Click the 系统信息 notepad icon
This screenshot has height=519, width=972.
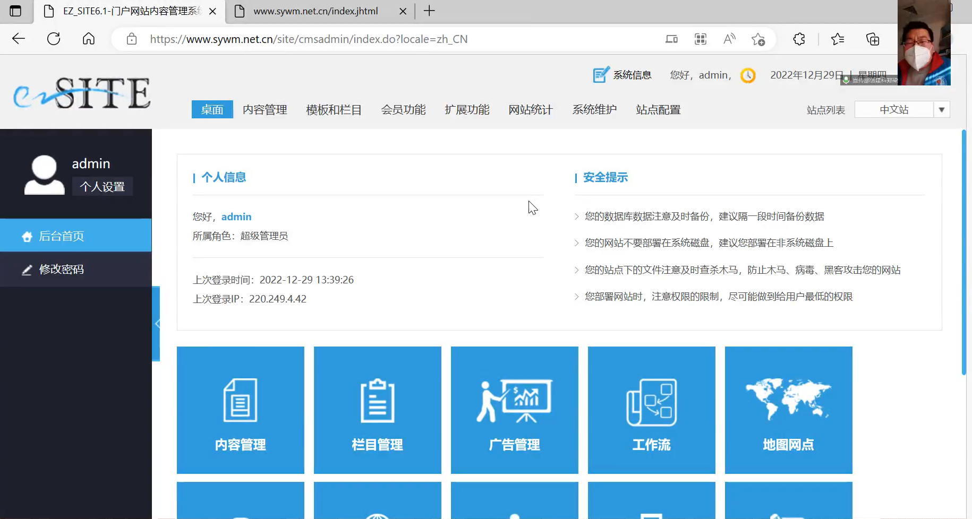(601, 75)
